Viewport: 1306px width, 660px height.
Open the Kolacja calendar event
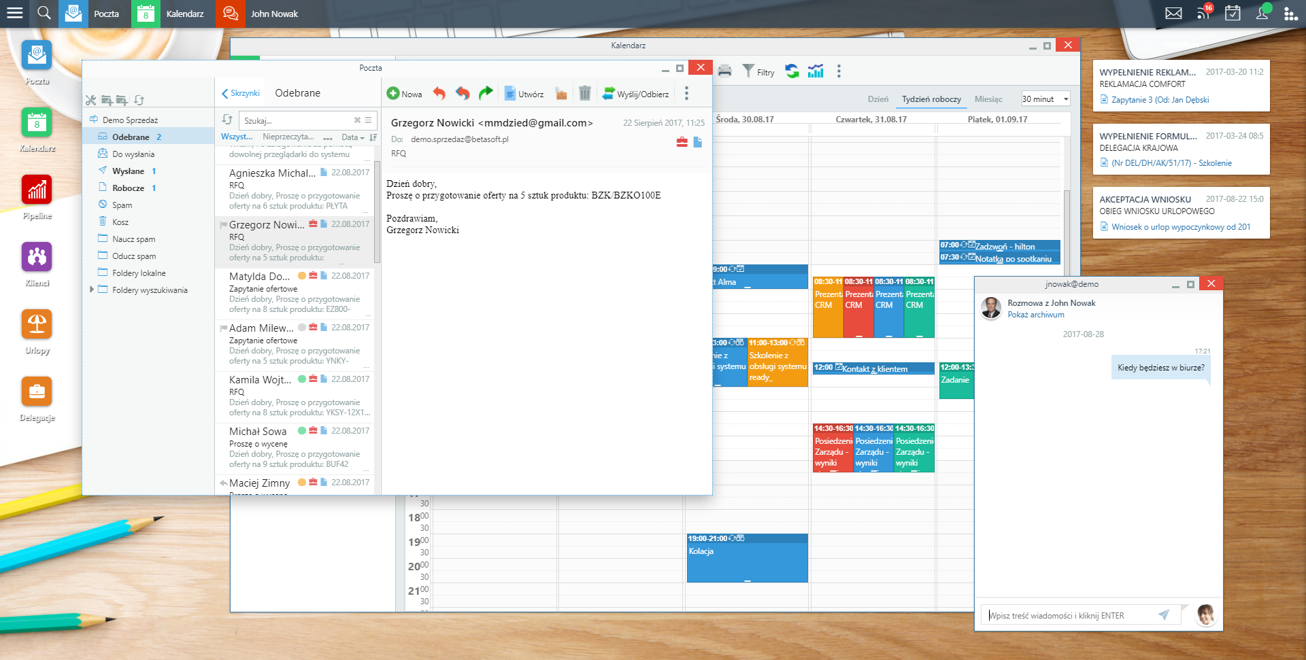tap(747, 558)
